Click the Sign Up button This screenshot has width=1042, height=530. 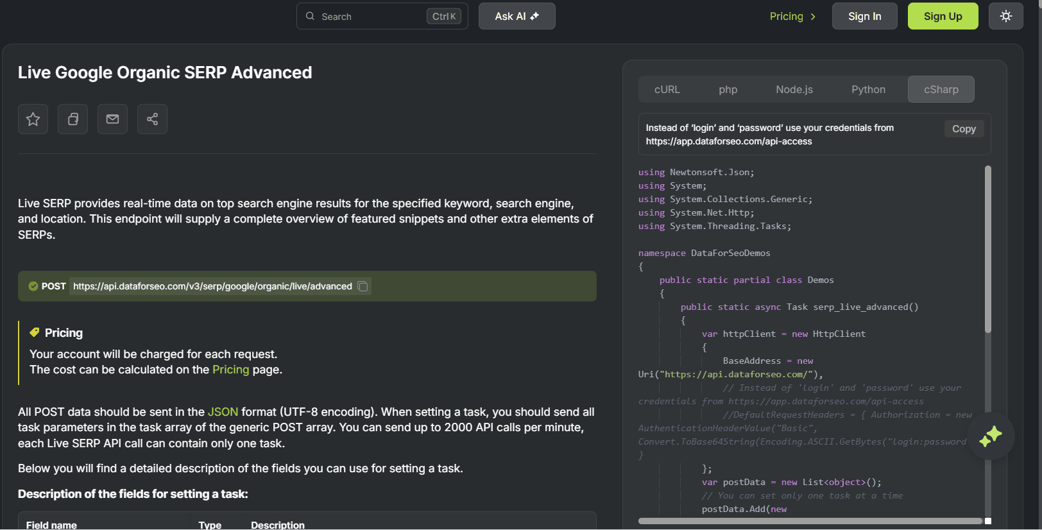(943, 16)
